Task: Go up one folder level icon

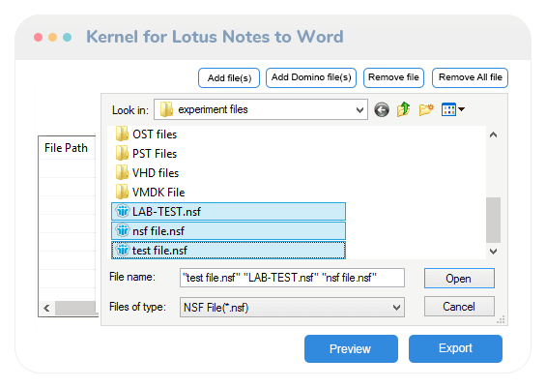Action: (x=404, y=109)
